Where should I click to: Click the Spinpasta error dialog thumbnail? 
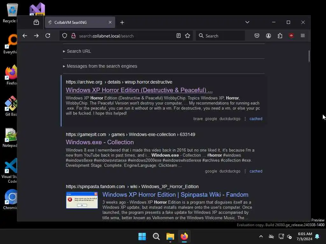point(82,200)
